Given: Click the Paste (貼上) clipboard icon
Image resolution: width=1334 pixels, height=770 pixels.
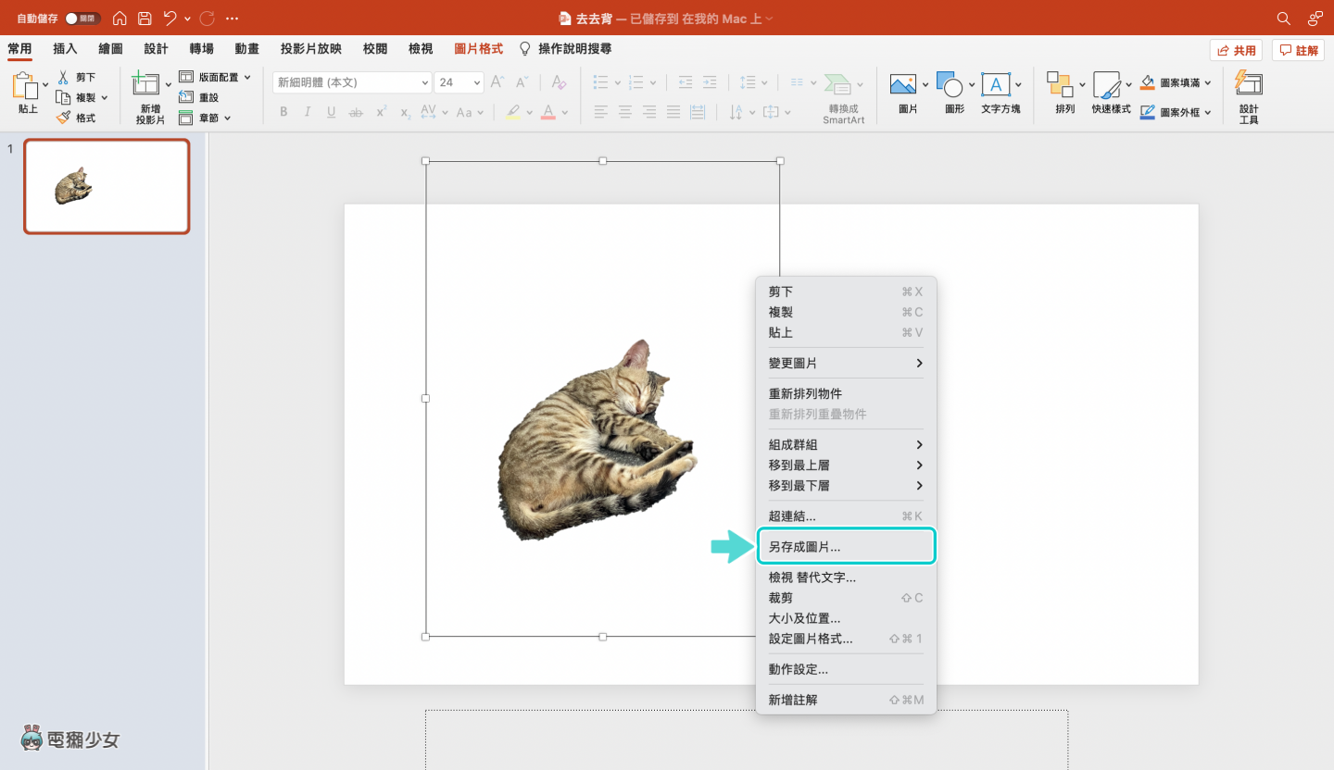Looking at the screenshot, I should point(24,86).
